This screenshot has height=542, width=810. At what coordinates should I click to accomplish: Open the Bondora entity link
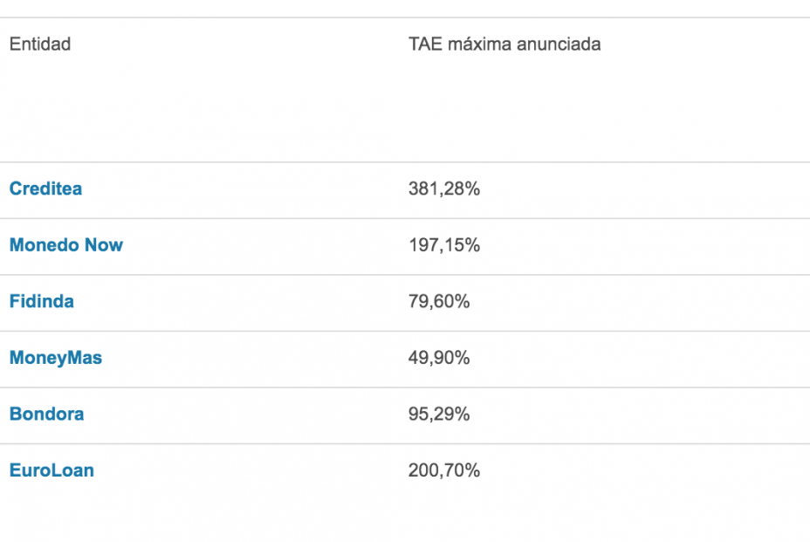pos(47,414)
